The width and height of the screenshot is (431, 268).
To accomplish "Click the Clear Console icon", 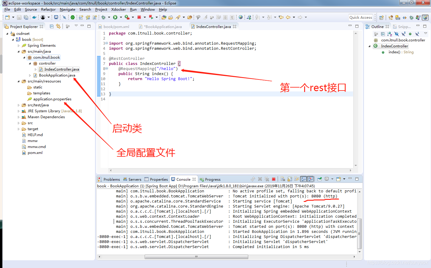I will (x=283, y=179).
